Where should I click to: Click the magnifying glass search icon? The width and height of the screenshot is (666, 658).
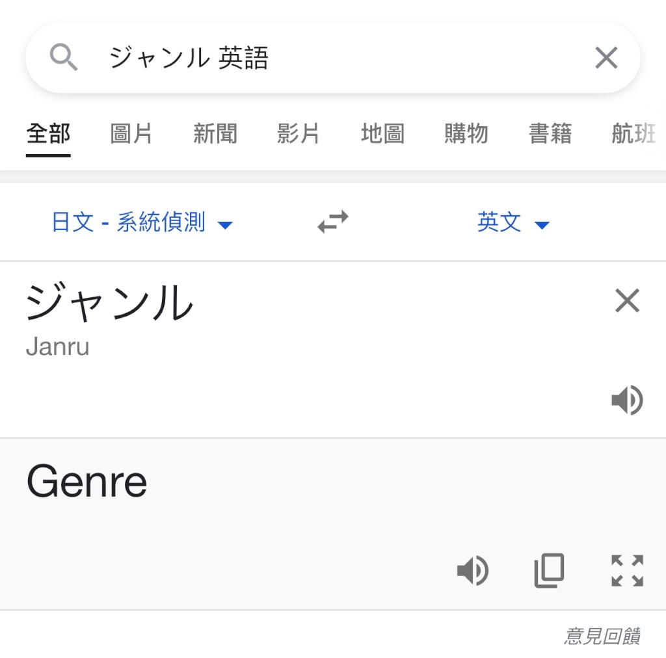coord(64,57)
